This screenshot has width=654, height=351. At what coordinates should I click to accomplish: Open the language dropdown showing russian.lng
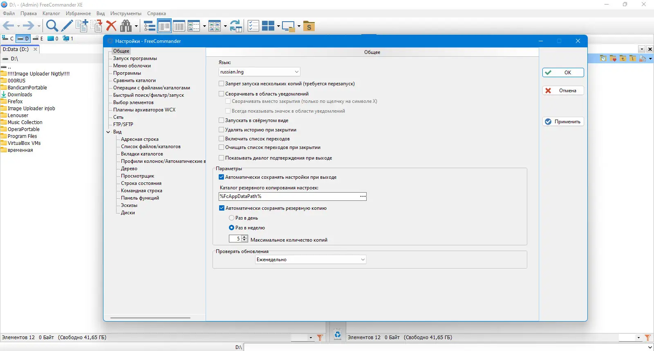pyautogui.click(x=260, y=72)
